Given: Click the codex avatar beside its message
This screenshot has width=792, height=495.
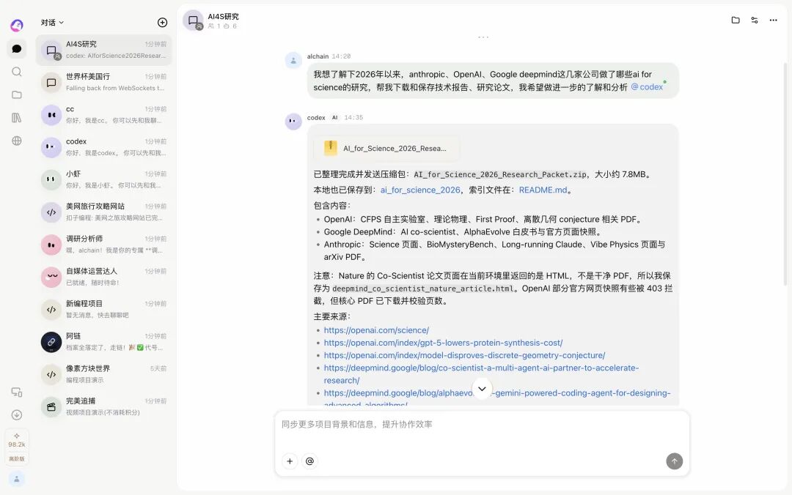Looking at the screenshot, I should (293, 121).
